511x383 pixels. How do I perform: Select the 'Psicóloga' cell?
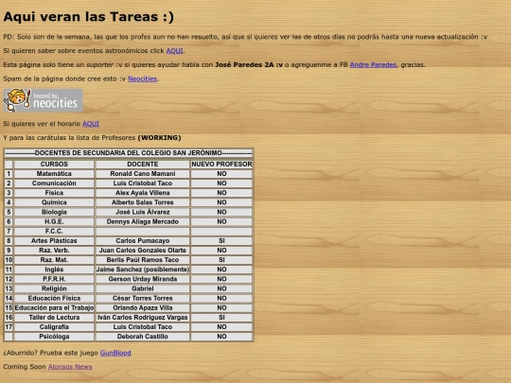pos(54,337)
